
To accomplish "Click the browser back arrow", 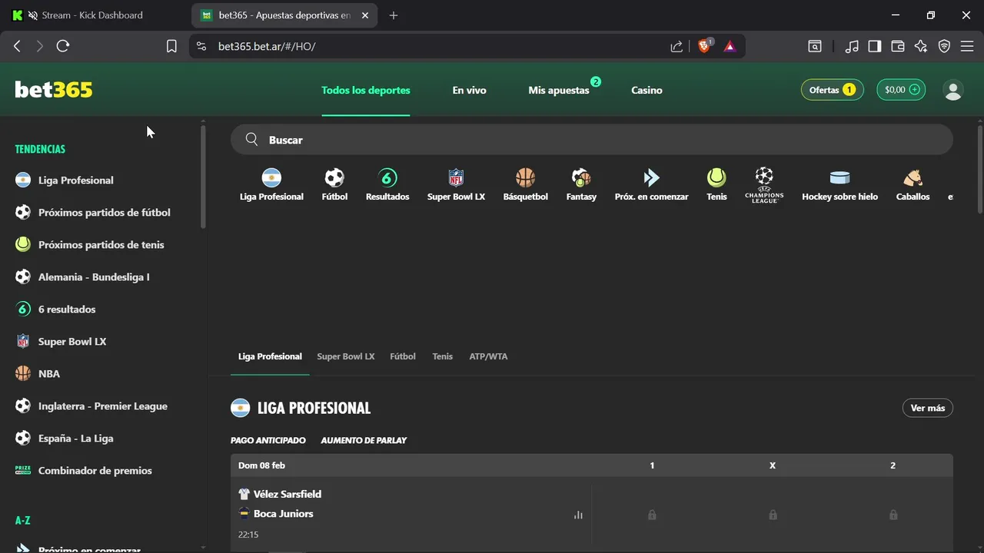I will [17, 46].
